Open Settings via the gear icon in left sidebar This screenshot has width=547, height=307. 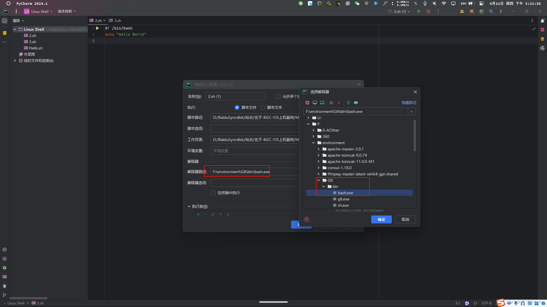(x=5, y=268)
